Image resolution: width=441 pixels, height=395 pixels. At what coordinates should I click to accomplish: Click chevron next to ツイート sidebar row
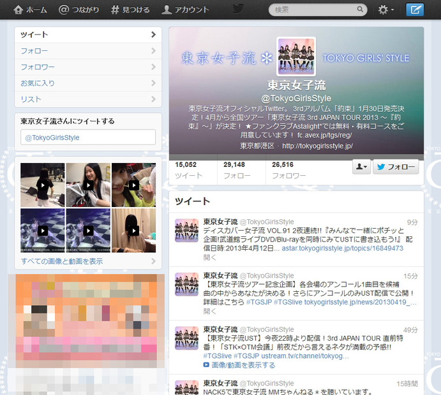[x=153, y=34]
